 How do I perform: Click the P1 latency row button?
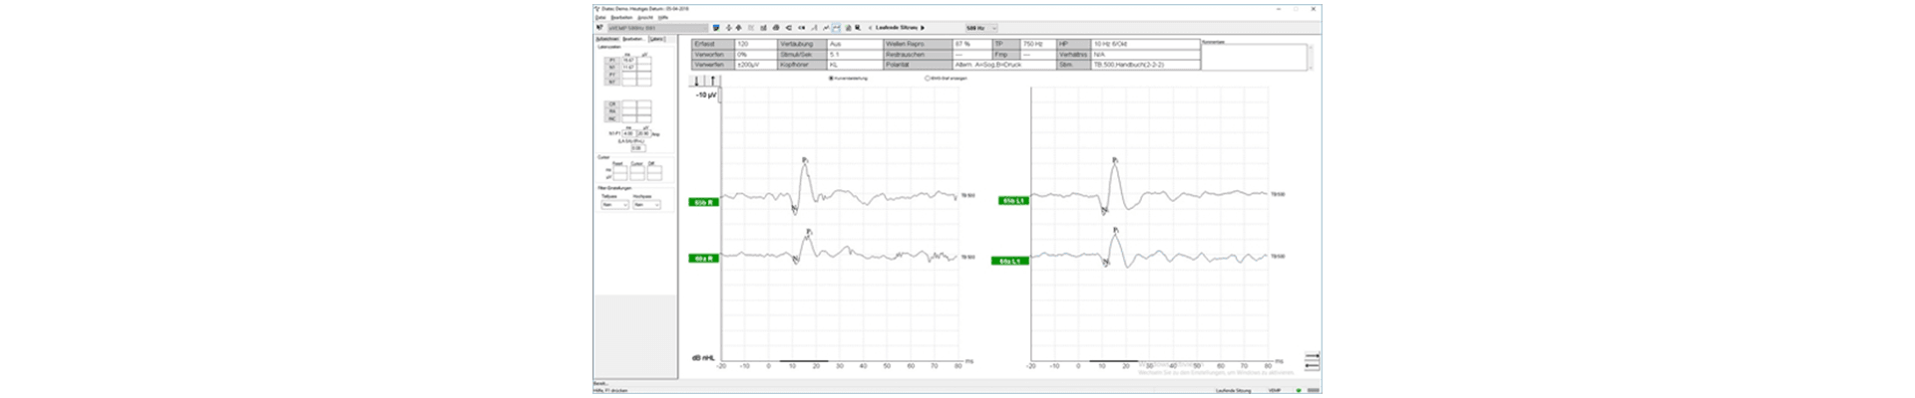(612, 61)
